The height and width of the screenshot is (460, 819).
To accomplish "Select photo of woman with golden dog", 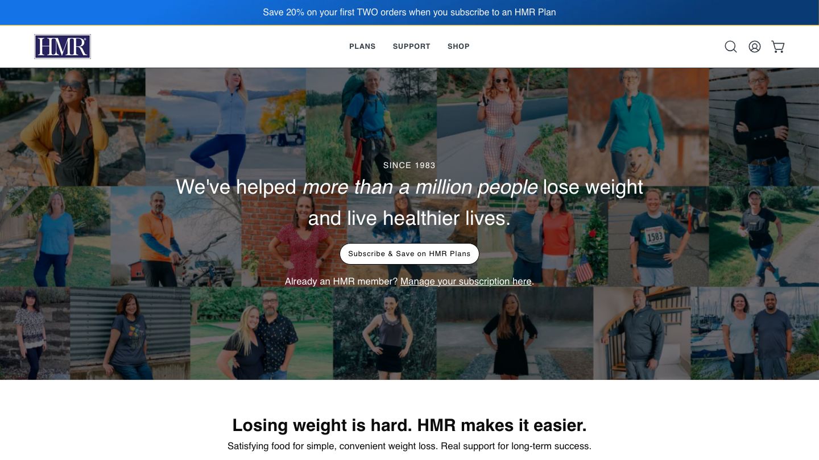I will (638, 127).
